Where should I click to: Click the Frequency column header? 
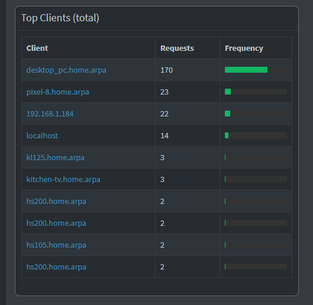(x=244, y=48)
